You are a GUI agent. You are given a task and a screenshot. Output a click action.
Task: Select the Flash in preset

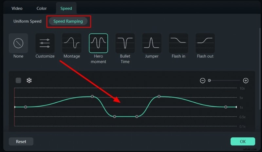(x=178, y=43)
